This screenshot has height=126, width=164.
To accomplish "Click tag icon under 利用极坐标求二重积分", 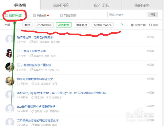I will click(31, 70).
